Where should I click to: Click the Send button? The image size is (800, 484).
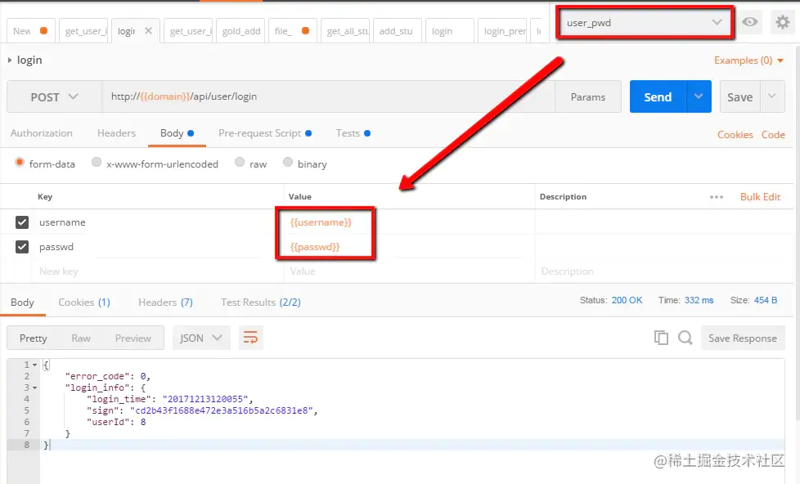pos(658,96)
